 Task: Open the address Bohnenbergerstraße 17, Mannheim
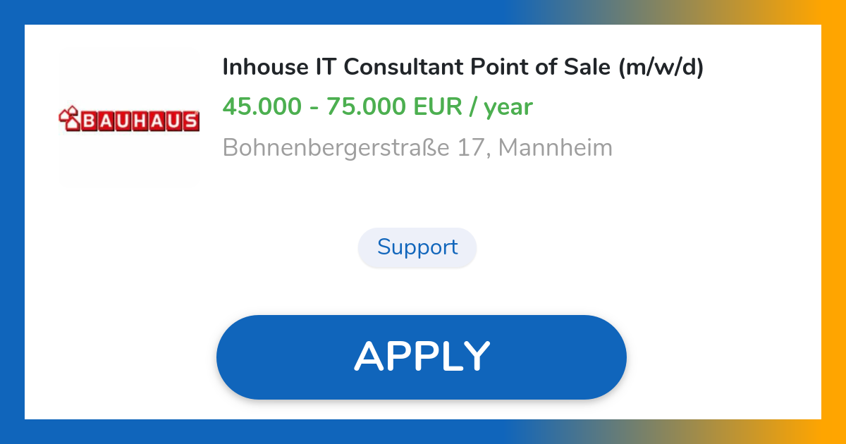click(x=417, y=147)
